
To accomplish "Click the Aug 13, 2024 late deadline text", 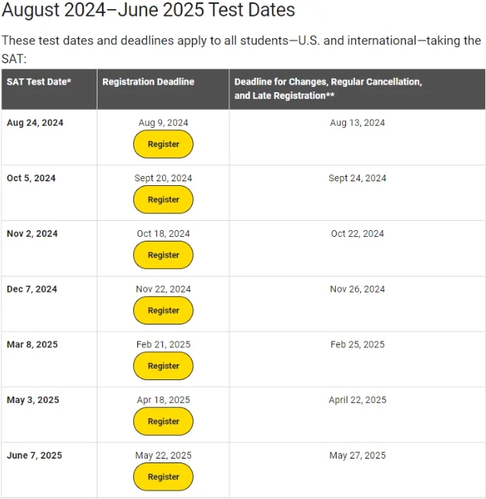I will 357,123.
